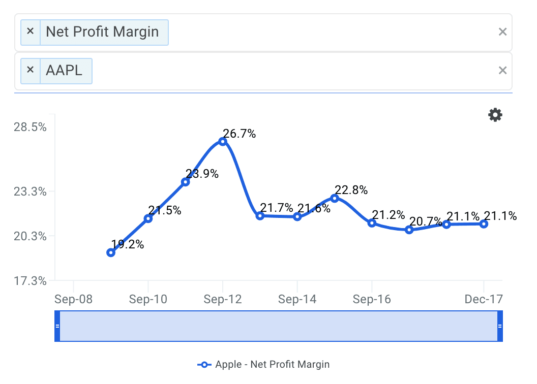Clear the ticker field with right X
The width and height of the screenshot is (537, 384).
[502, 71]
